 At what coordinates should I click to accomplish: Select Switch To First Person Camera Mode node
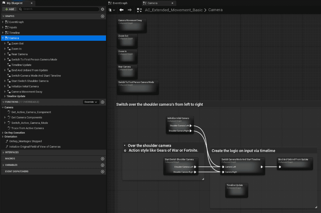138,87
